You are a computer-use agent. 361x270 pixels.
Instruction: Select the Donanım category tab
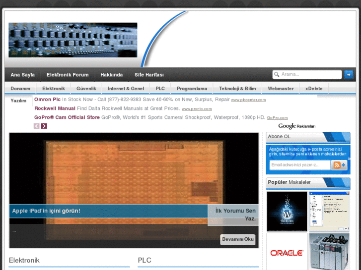pyautogui.click(x=20, y=89)
